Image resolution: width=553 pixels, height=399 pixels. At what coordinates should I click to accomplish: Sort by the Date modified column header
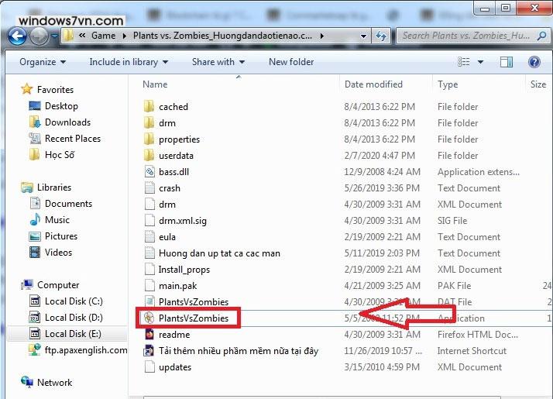pos(373,84)
